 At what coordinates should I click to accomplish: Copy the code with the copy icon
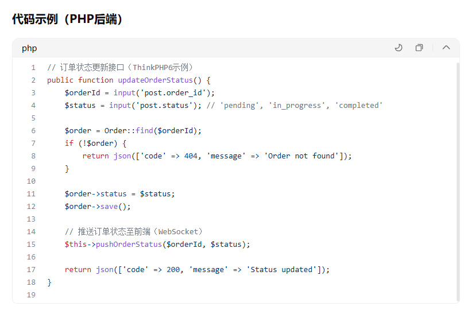click(x=419, y=48)
